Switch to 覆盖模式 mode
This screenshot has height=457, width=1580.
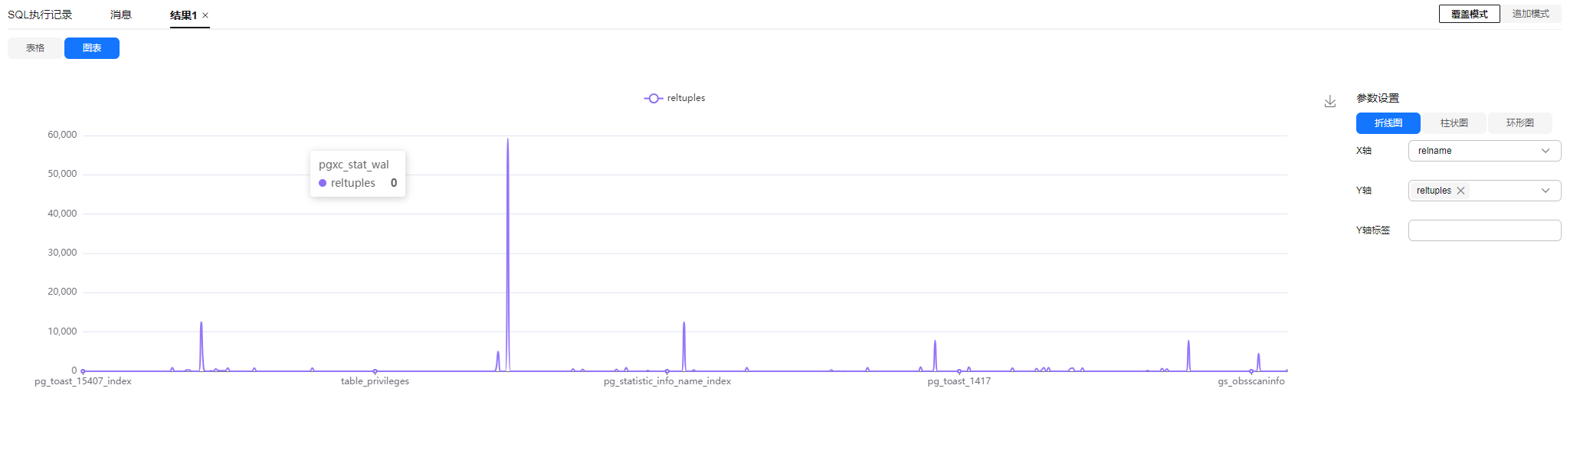(1469, 14)
